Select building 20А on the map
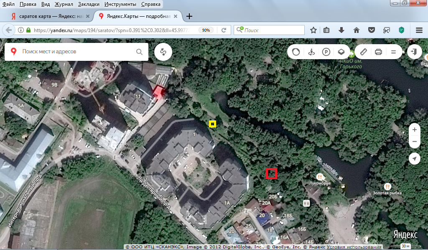Screen dimensions: 428x250 [x=266, y=203]
